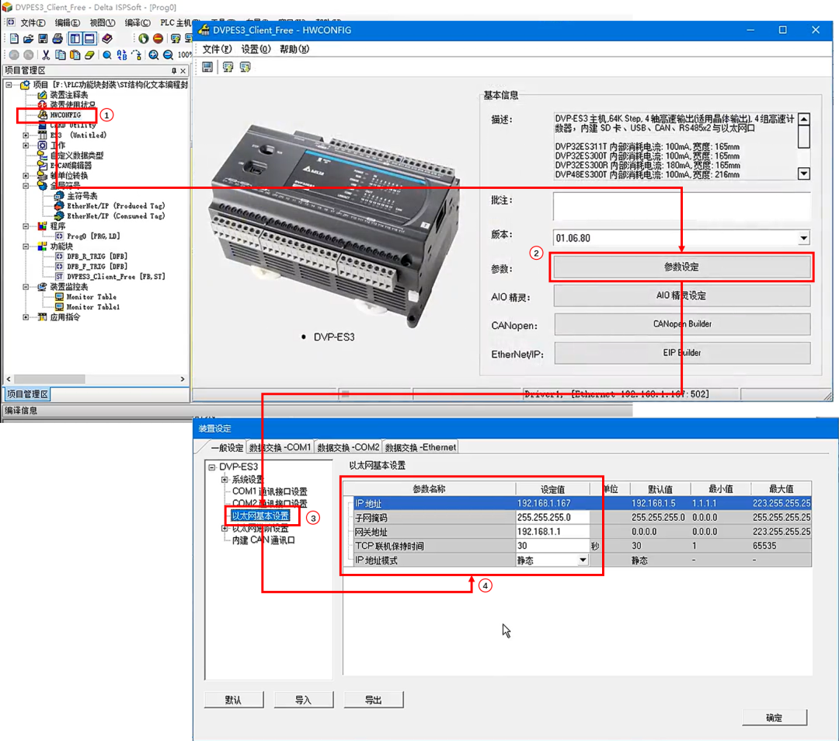This screenshot has height=741, width=839.
Task: Click the 子网掩码 value 255.255.255.0 field
Action: pyautogui.click(x=552, y=517)
